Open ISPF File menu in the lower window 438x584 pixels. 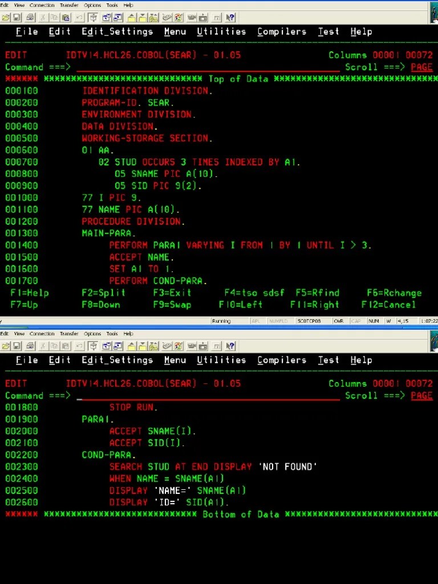point(27,360)
